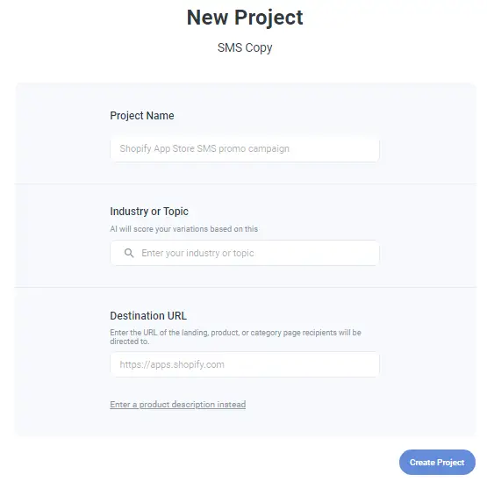Screen dimensions: 487x489
Task: Click the 'Shopify App Store SMS promo campaign' placeholder
Action: coord(204,148)
